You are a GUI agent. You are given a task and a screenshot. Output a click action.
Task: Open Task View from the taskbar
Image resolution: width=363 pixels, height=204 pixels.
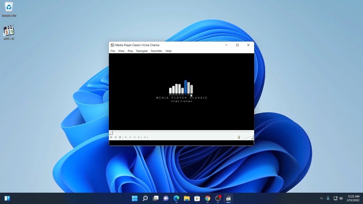pyautogui.click(x=156, y=198)
